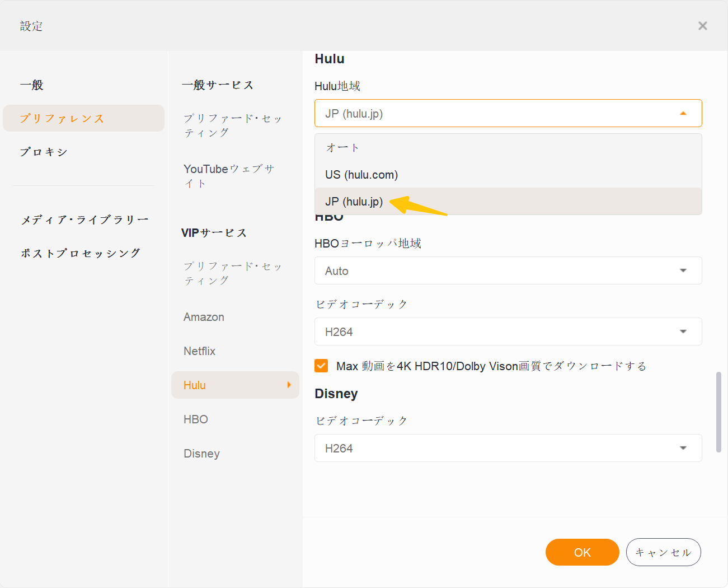
Task: Click the Hulu地域 label text
Action: [337, 86]
